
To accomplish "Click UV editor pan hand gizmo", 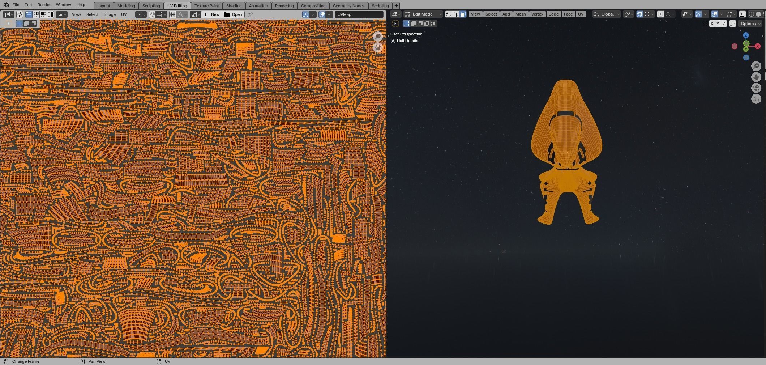I will point(378,47).
